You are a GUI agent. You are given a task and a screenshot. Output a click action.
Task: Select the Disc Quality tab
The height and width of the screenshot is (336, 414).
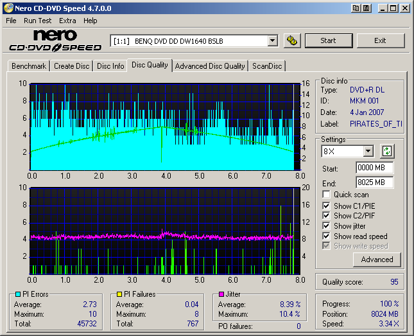[x=150, y=65]
